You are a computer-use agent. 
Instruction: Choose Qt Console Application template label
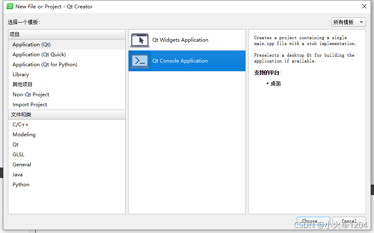(180, 61)
